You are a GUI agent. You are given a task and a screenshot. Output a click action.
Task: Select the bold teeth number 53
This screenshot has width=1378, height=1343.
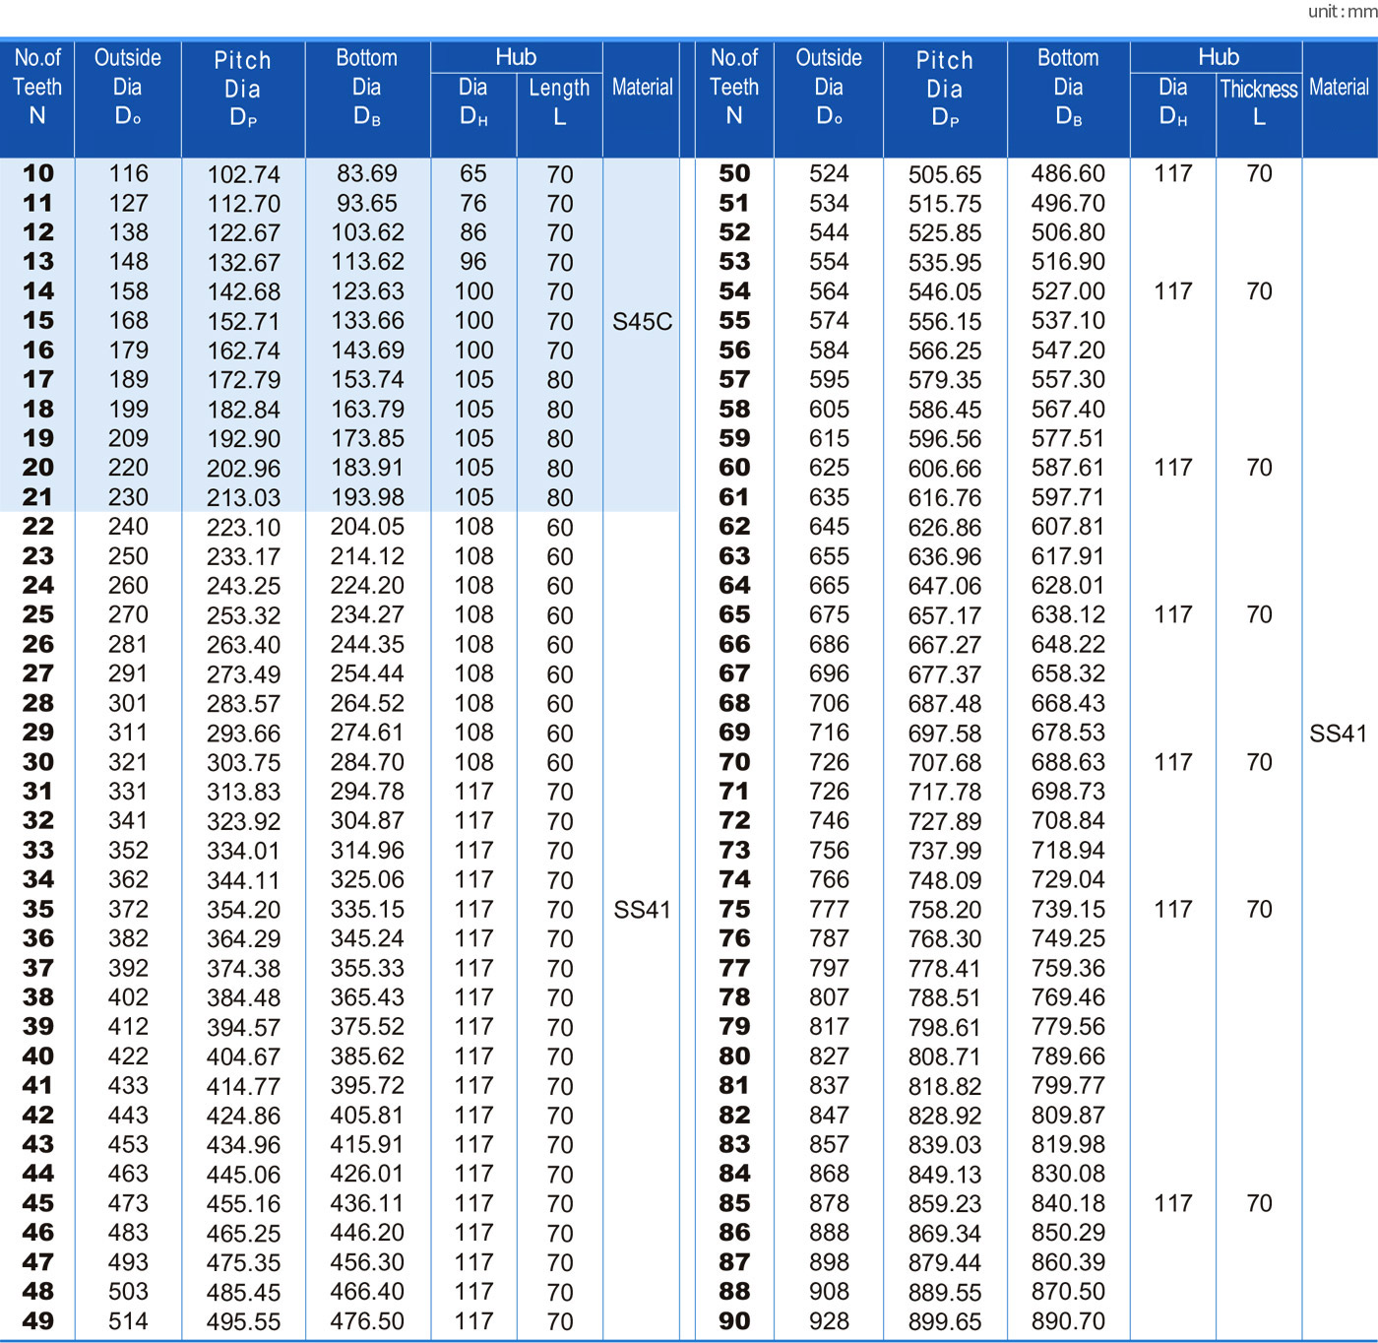(x=734, y=261)
